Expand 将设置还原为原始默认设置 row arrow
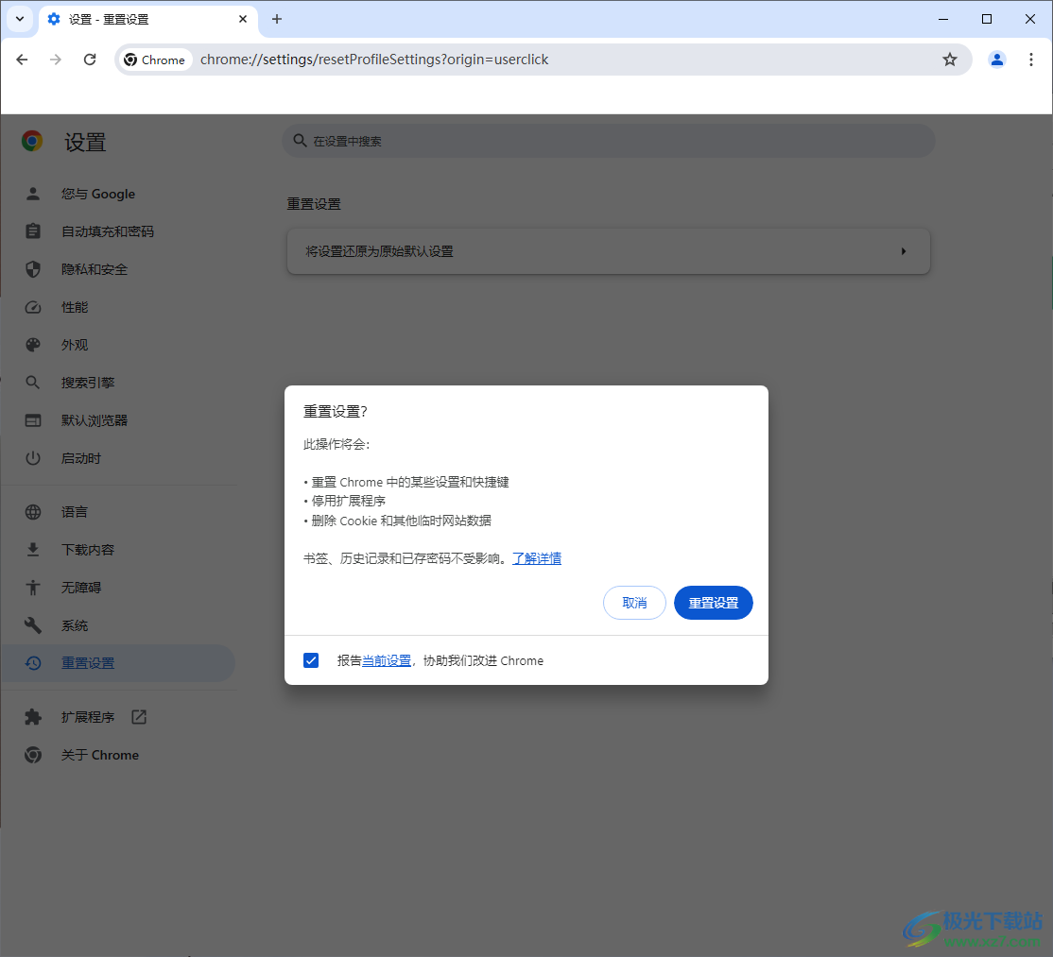This screenshot has height=957, width=1053. pos(904,251)
